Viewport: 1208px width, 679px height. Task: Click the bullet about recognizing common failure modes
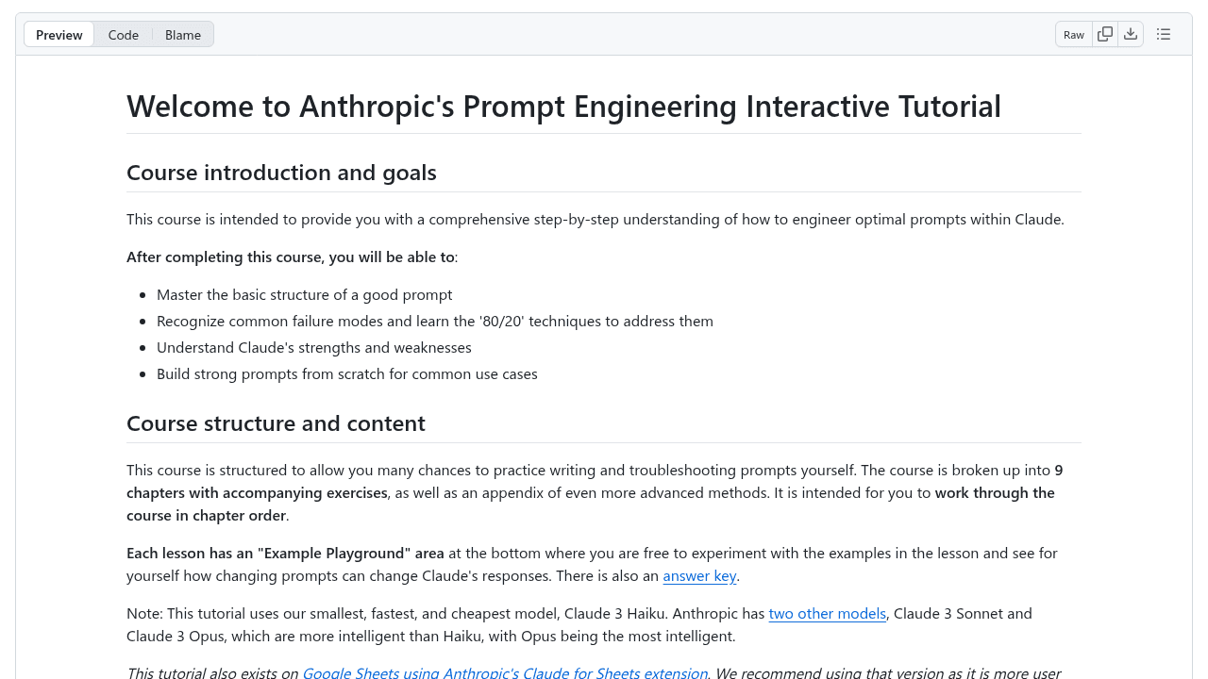pos(435,321)
